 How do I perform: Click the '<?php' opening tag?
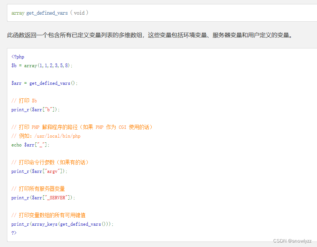[x=18, y=57]
